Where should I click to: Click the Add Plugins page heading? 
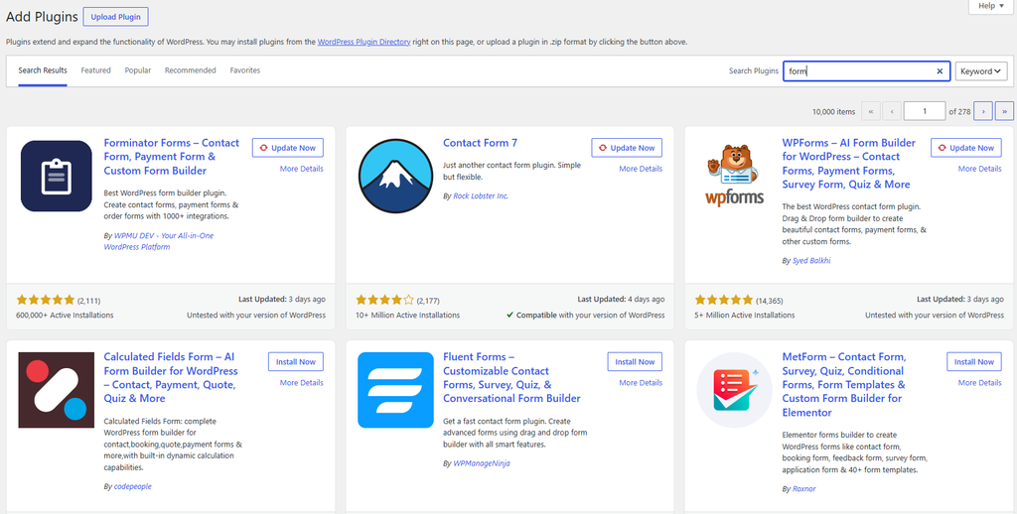coord(42,17)
